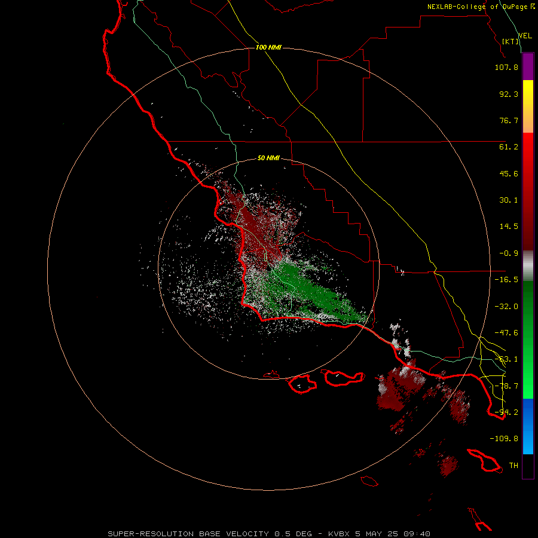This screenshot has height=538, width=538.
Task: Click the [KT] units label
Action: point(511,41)
